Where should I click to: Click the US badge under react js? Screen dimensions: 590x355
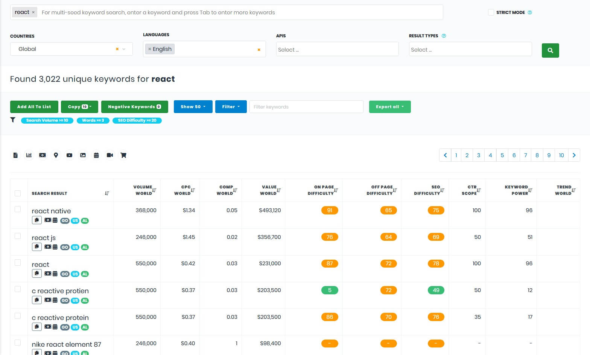point(75,248)
